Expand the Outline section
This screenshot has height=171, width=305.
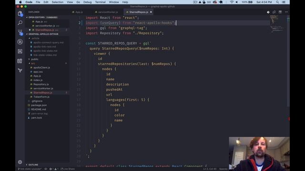[33, 165]
